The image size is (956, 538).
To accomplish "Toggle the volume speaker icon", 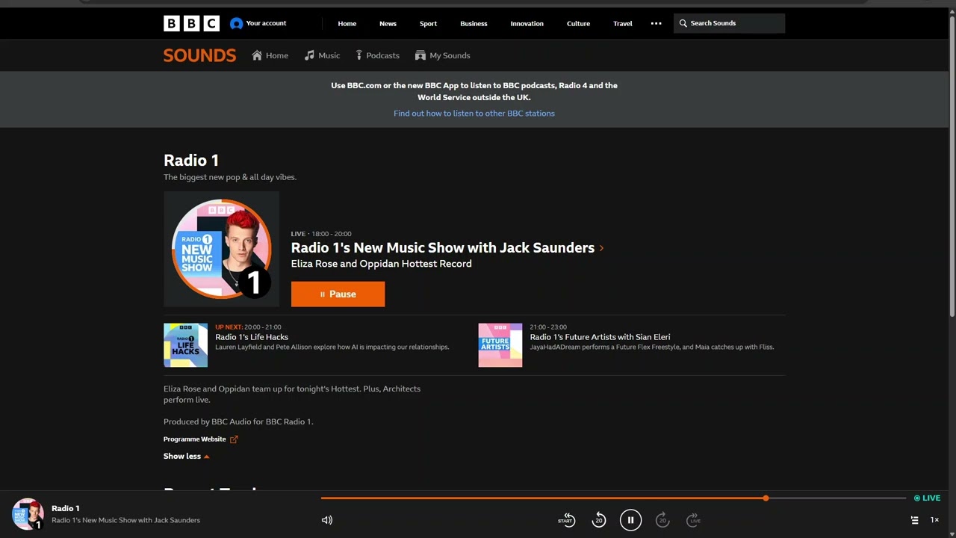I will (327, 520).
